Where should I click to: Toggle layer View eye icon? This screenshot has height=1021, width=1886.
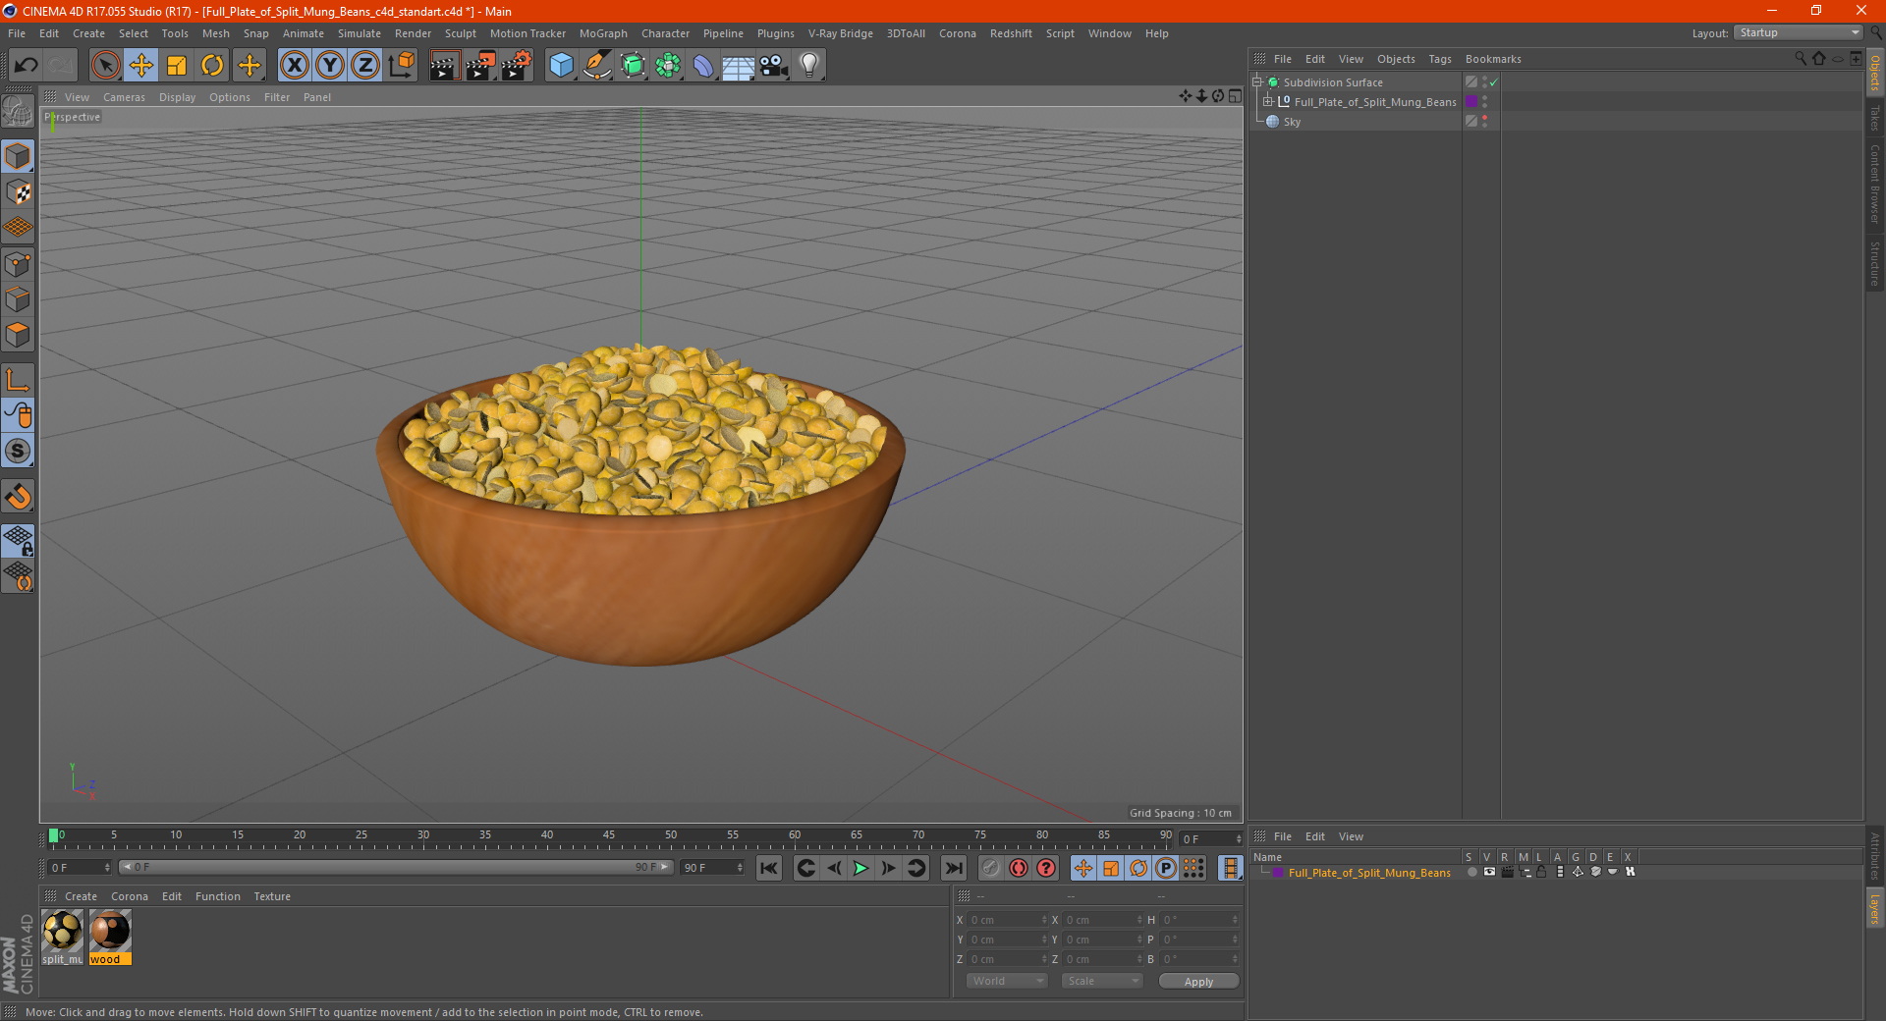1489,872
